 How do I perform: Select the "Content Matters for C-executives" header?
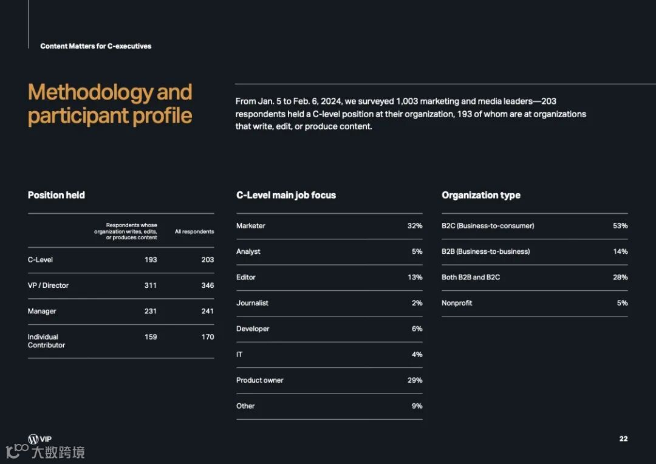[x=96, y=46]
